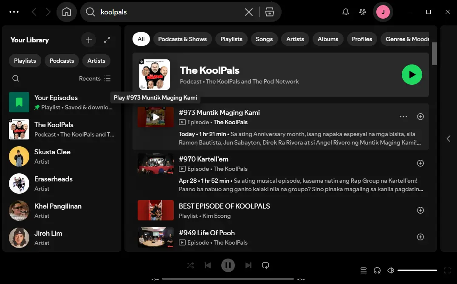
Task: Open Kim Econg profile link
Action: (216, 216)
